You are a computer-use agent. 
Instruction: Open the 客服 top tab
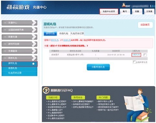click(137, 11)
